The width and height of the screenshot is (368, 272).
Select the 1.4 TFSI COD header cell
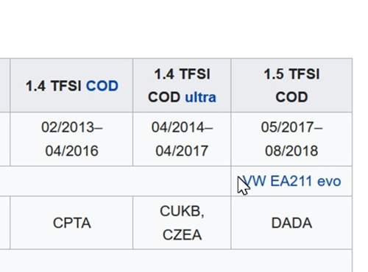pos(71,85)
